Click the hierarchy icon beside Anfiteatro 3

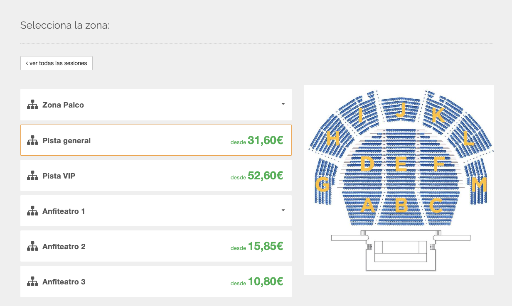point(32,282)
